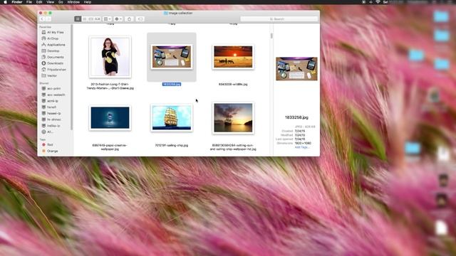This screenshot has width=456, height=256.
Task: Focus the Finder Search field
Action: pyautogui.click(x=279, y=19)
